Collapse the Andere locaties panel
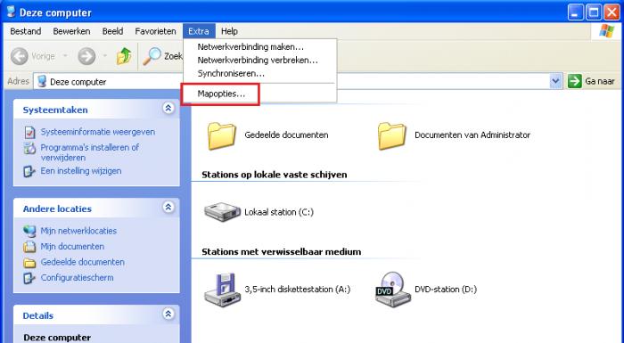Screen dimensions: 624x343 [168, 208]
